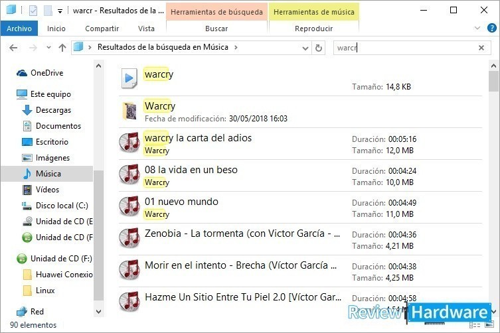Click the back navigation arrow

[x=13, y=48]
